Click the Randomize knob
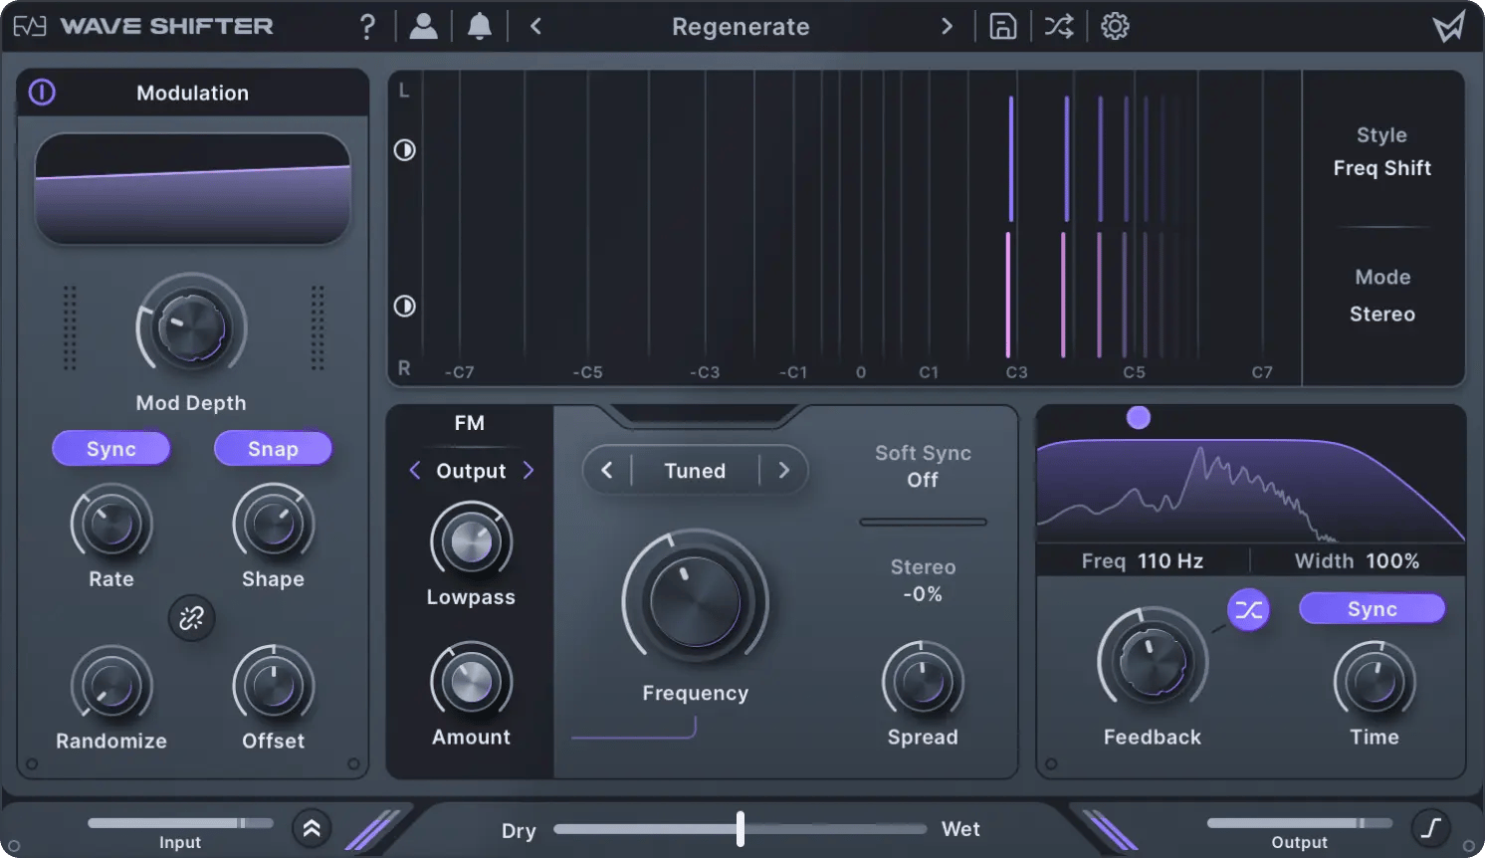Image resolution: width=1485 pixels, height=858 pixels. [x=111, y=686]
